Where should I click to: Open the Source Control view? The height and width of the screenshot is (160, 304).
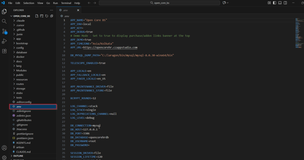pyautogui.click(x=4, y=31)
